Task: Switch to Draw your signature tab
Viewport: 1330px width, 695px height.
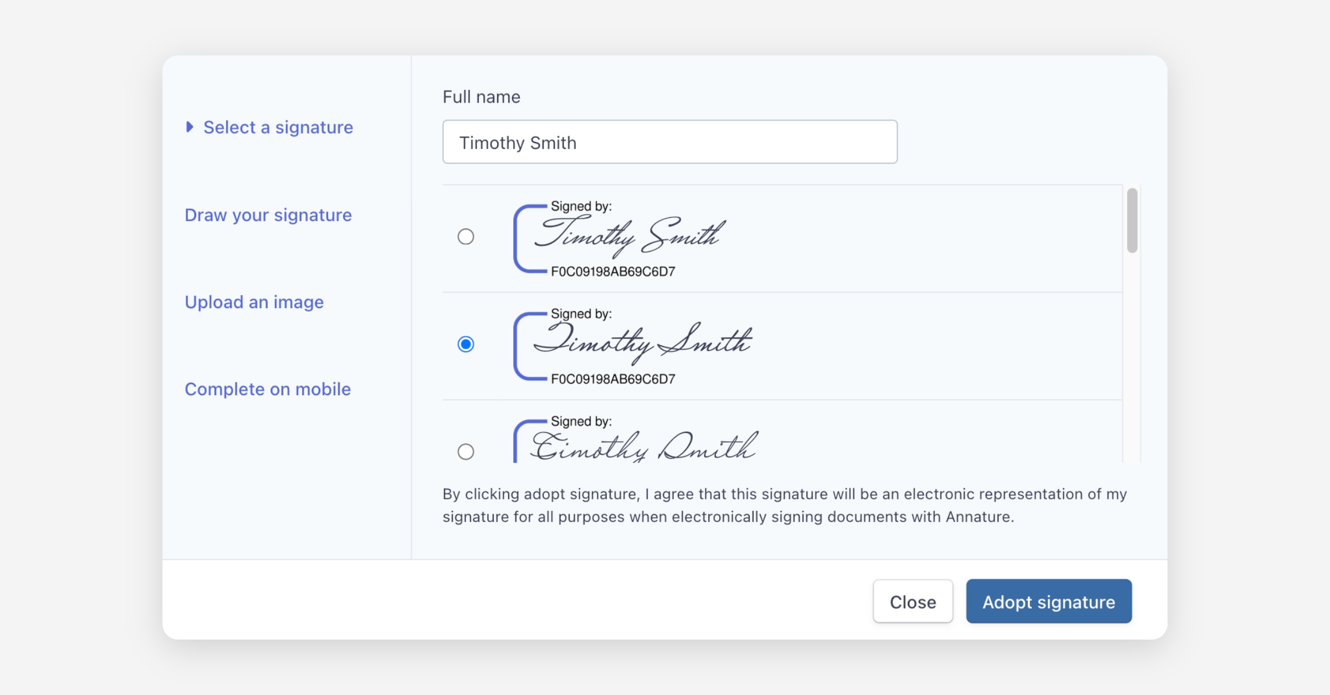Action: [268, 215]
